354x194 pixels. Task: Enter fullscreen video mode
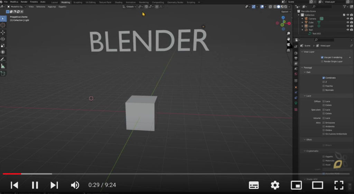click(339, 185)
